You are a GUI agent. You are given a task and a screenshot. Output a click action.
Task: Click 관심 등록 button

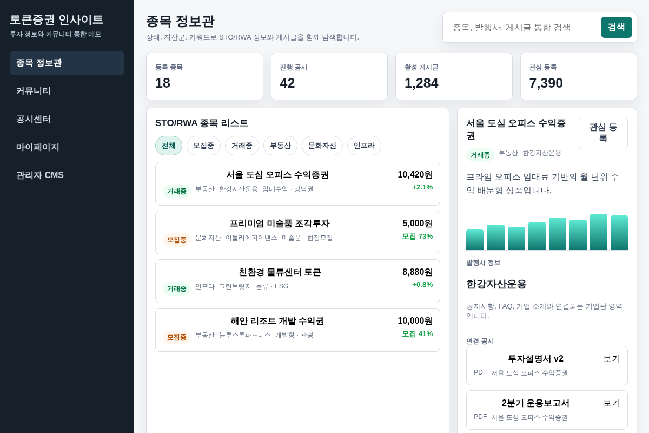[x=603, y=133]
